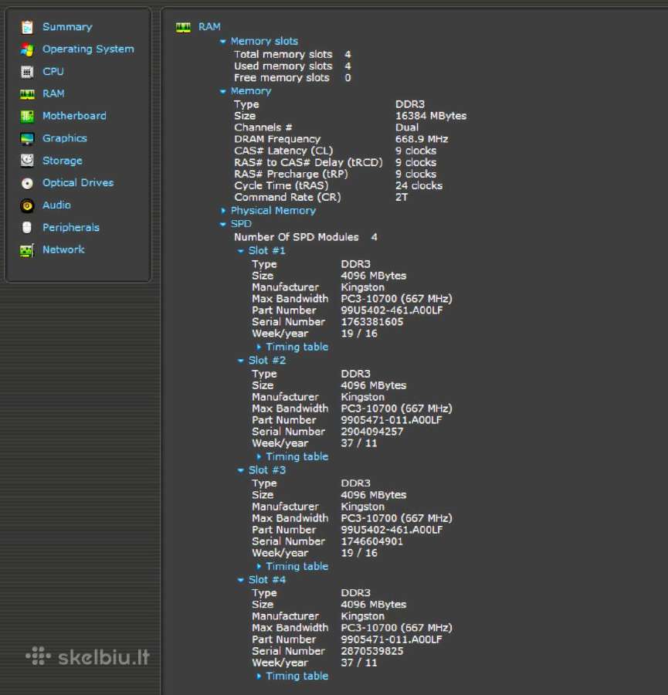668x695 pixels.
Task: Click the CPU chip icon
Action: tap(27, 72)
